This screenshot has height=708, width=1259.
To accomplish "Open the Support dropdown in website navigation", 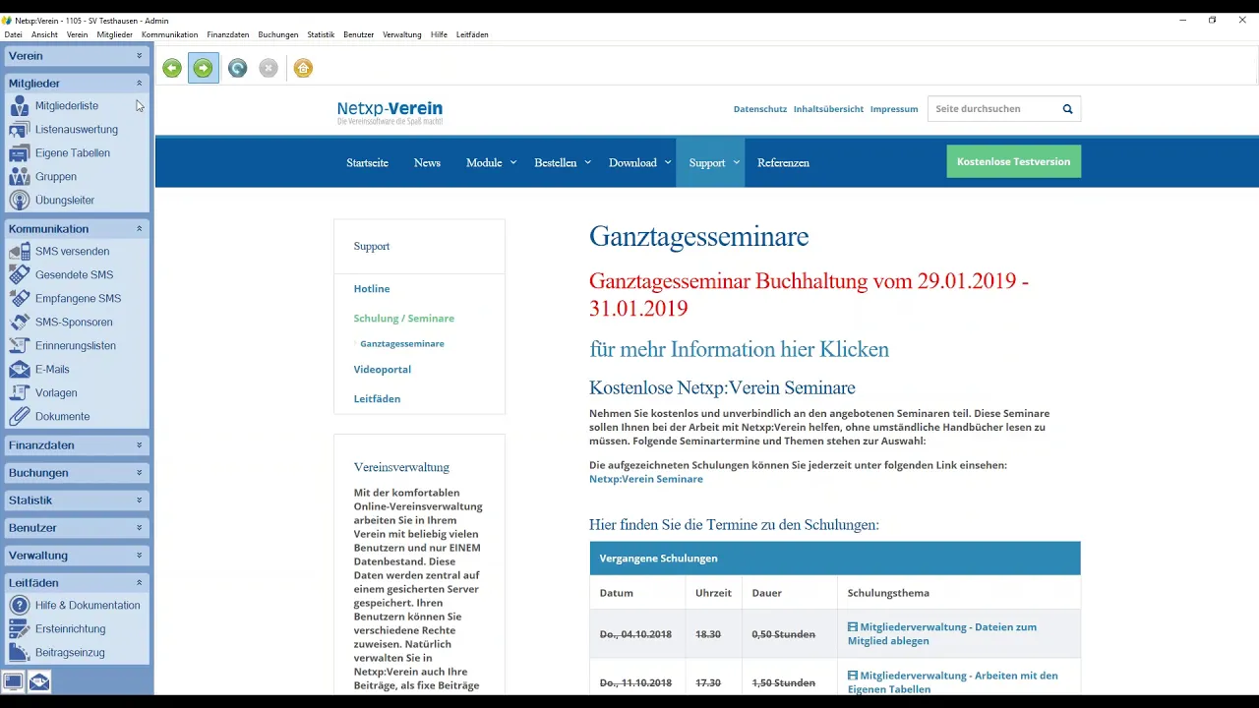I will 712,162.
